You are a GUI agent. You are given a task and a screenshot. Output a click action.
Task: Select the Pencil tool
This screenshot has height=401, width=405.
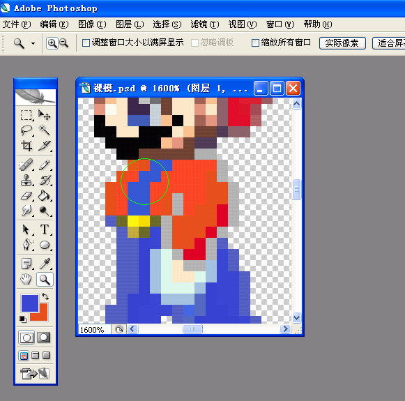click(x=44, y=165)
